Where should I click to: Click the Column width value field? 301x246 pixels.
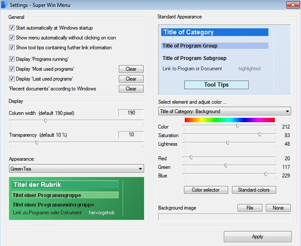coord(131,113)
